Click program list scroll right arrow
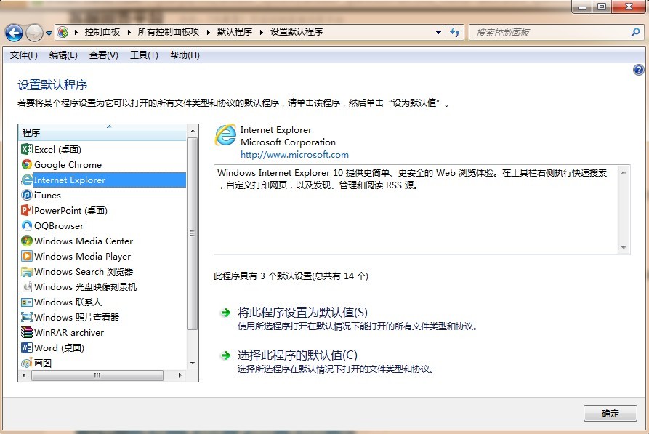This screenshot has width=649, height=434. (x=180, y=375)
